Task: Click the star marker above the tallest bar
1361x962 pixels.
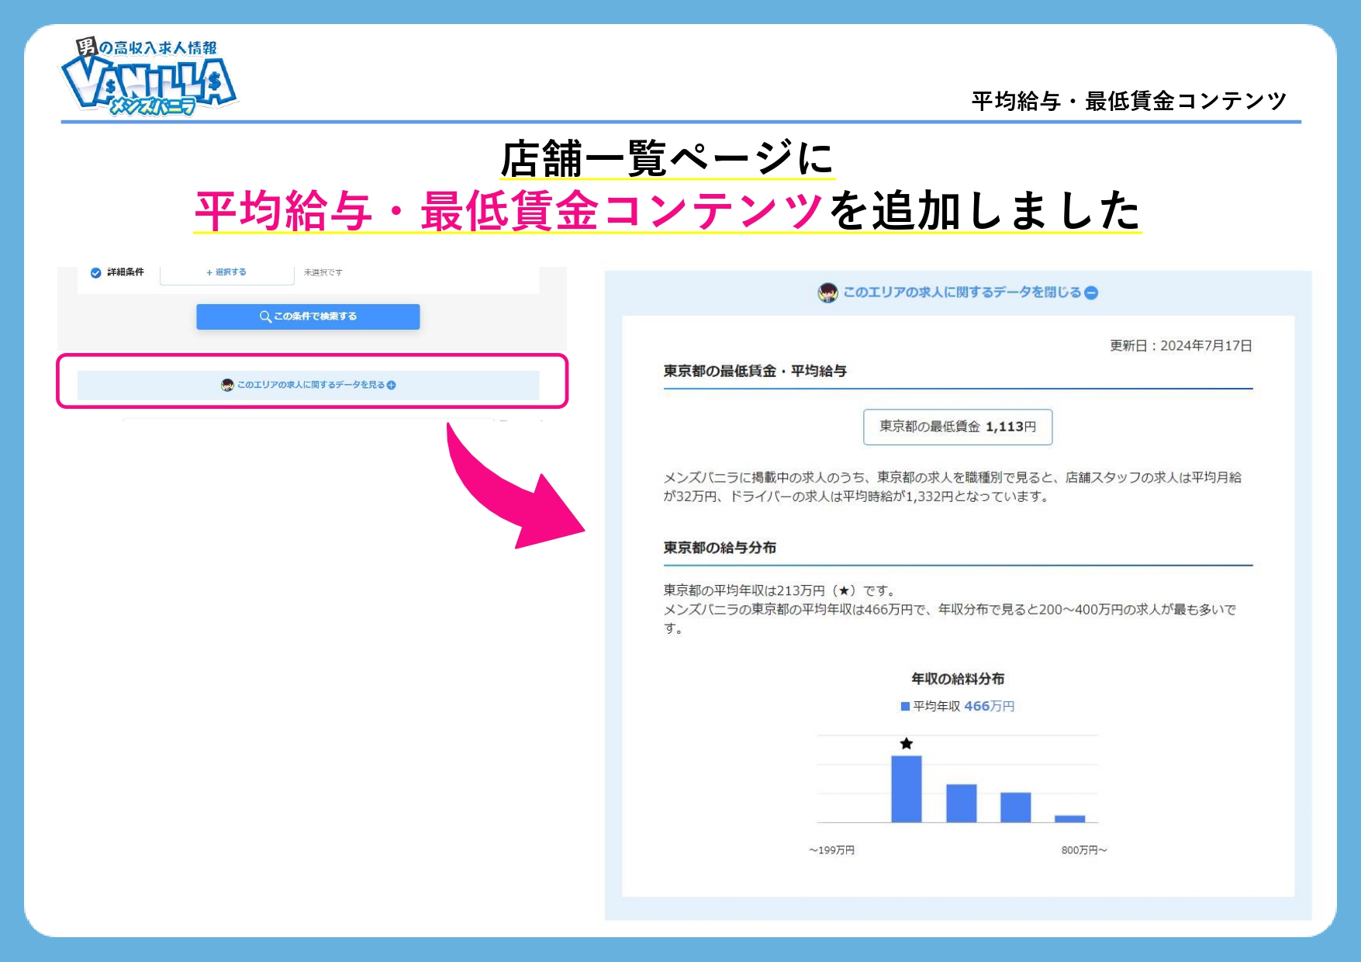Action: (906, 742)
